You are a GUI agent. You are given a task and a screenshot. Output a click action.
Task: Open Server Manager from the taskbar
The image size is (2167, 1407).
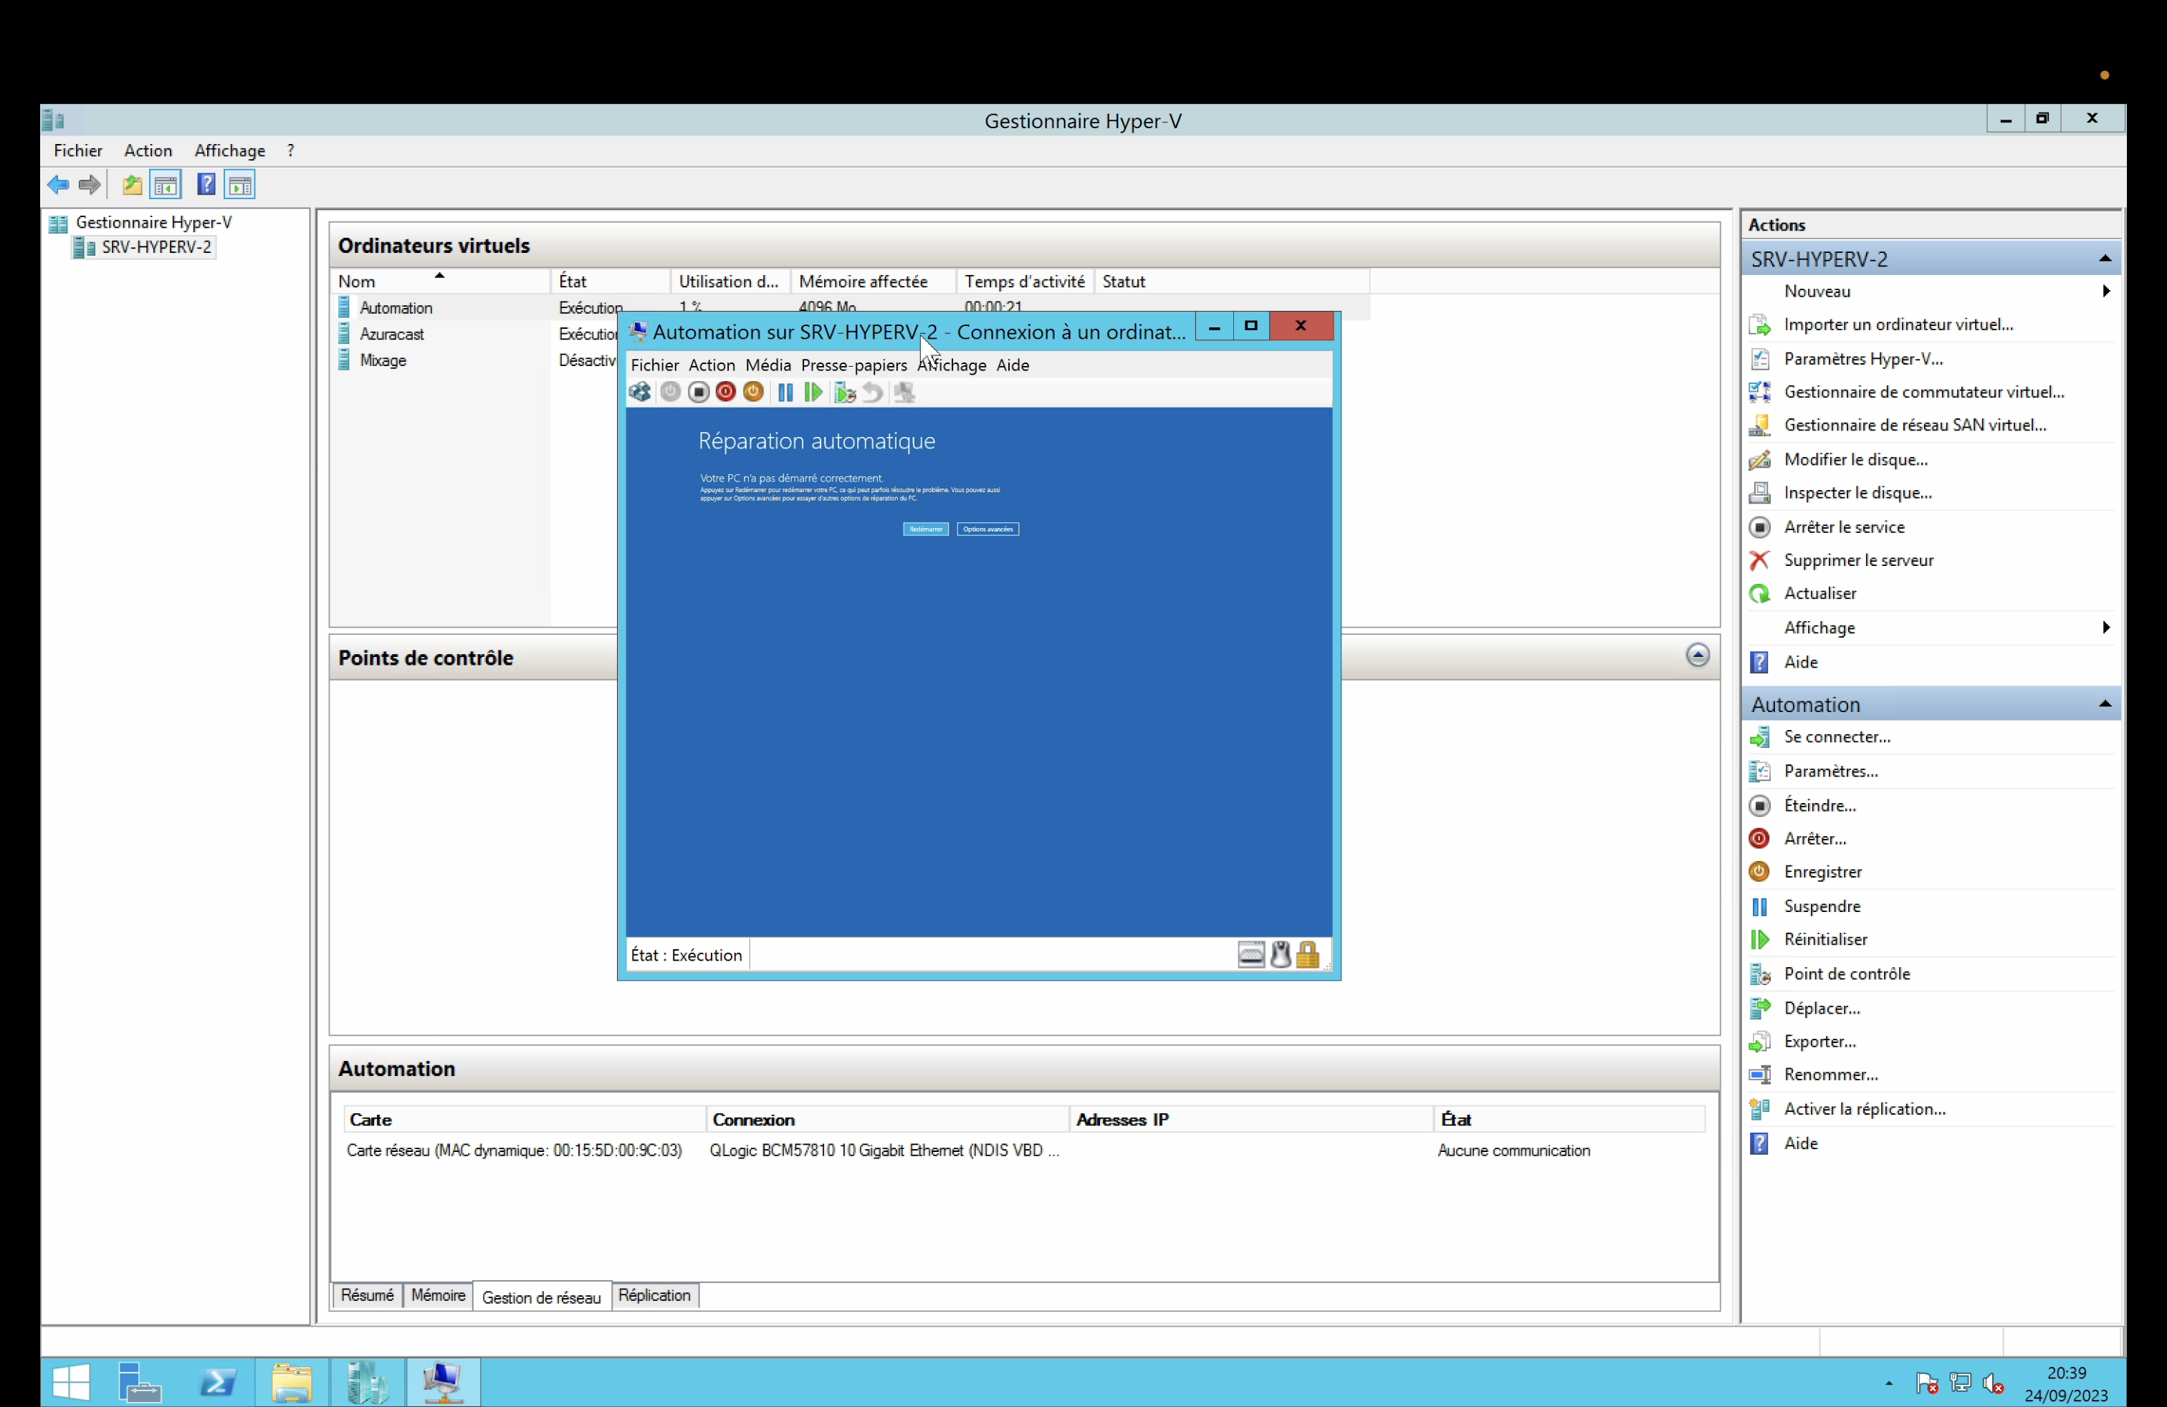[140, 1383]
